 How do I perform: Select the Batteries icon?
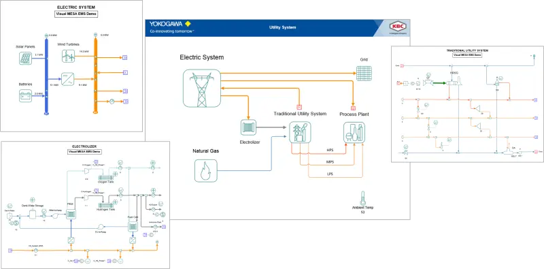pyautogui.click(x=26, y=95)
